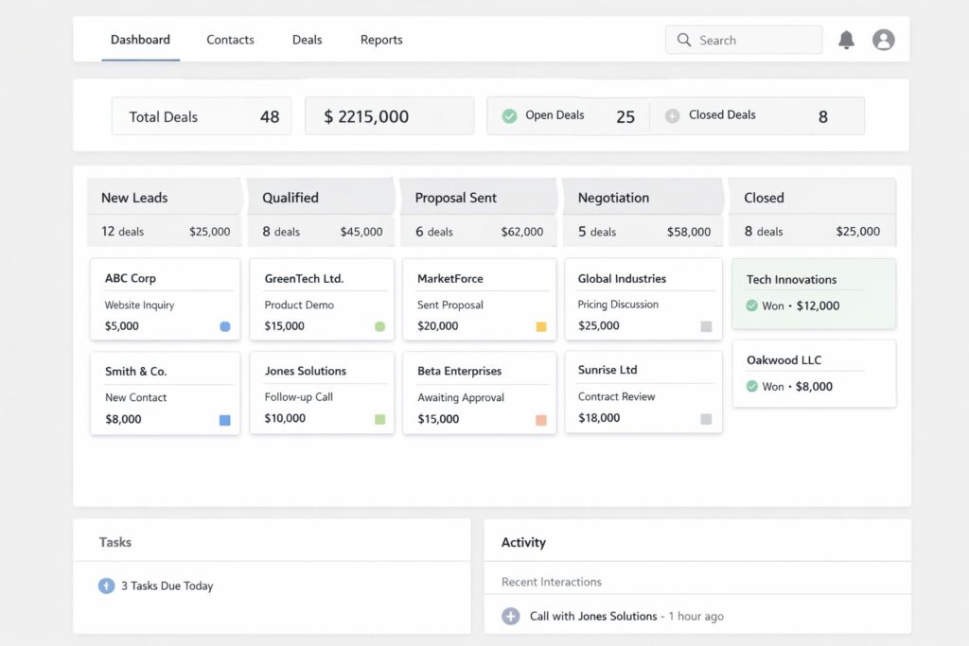Click the Won check icon on Tech Innovations
Image resolution: width=969 pixels, height=646 pixels.
coord(751,306)
